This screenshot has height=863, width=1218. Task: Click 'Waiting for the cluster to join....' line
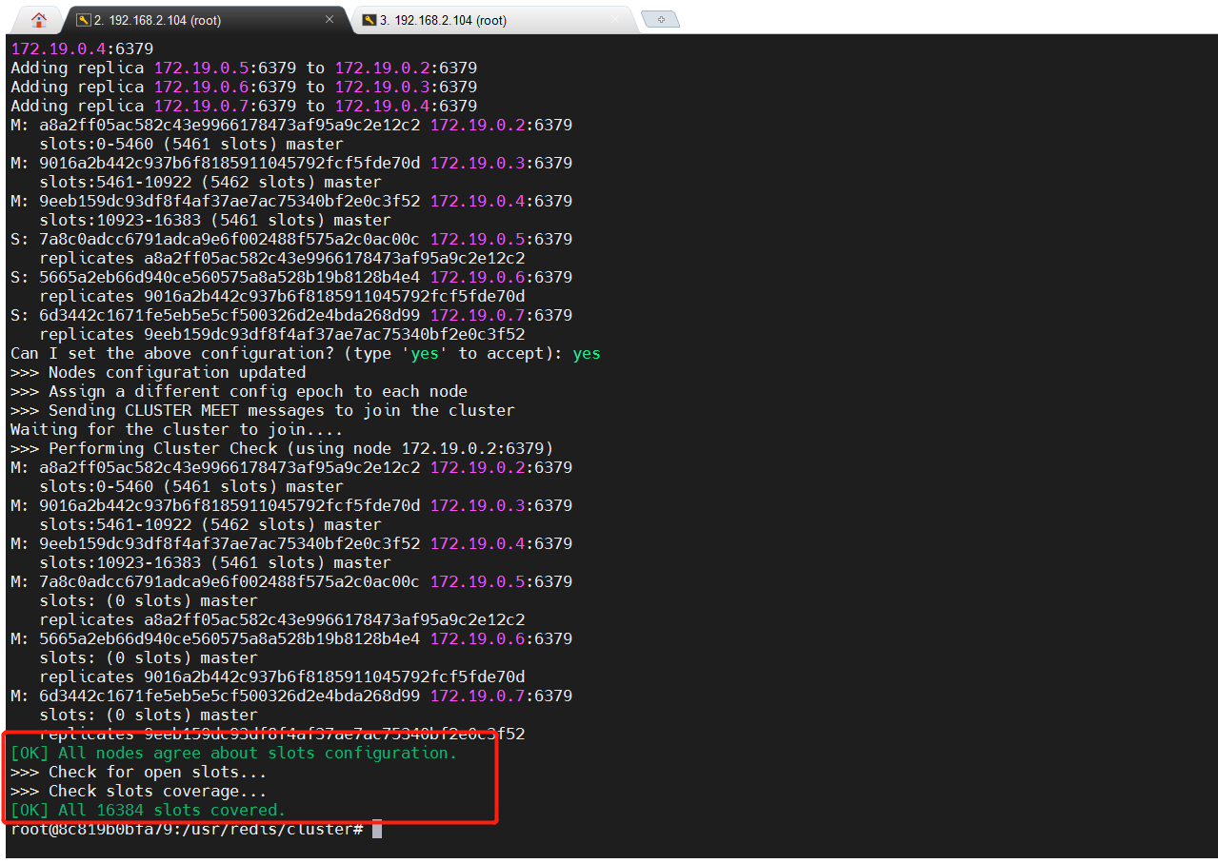[x=177, y=430]
